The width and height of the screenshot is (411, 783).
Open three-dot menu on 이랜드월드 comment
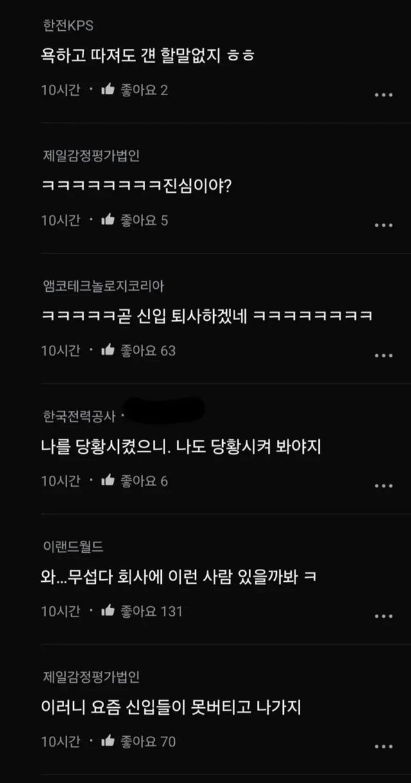point(383,616)
